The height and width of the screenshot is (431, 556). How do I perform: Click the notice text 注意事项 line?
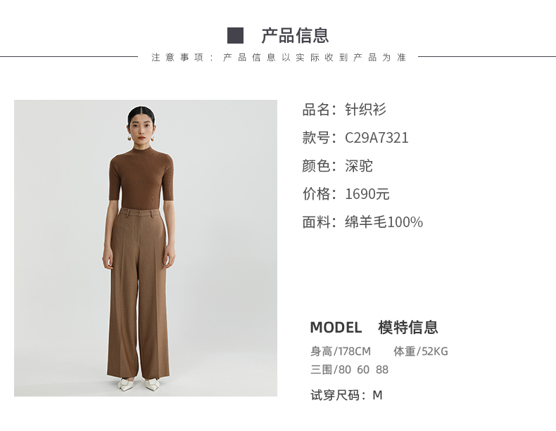pyautogui.click(x=279, y=58)
